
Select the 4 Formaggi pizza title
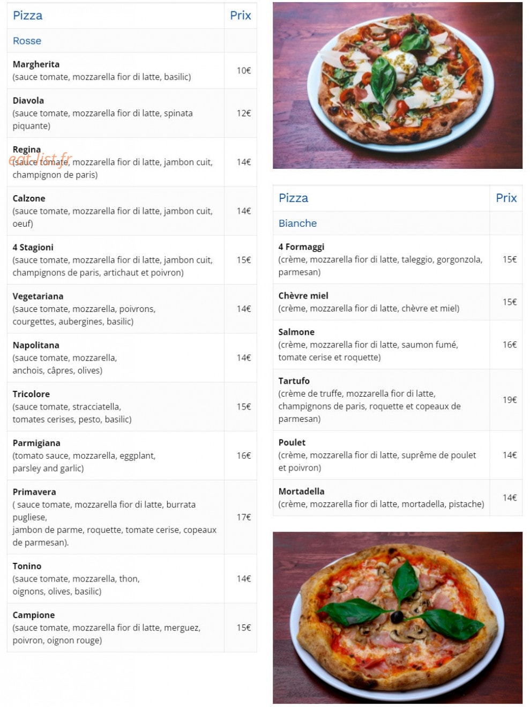pos(301,247)
